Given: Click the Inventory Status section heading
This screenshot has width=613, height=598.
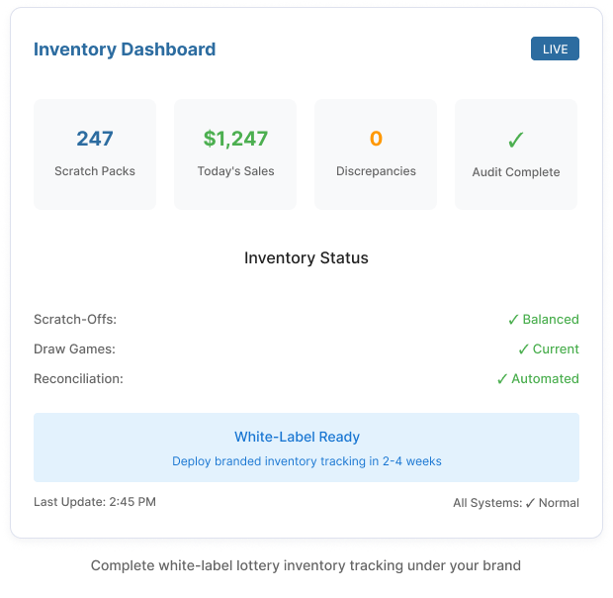Looking at the screenshot, I should click(x=306, y=258).
